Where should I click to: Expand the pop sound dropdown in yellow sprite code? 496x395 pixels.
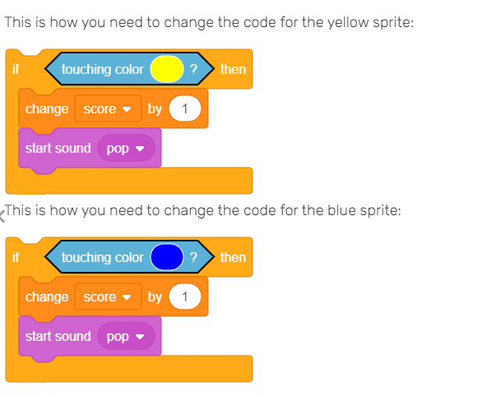click(x=126, y=149)
